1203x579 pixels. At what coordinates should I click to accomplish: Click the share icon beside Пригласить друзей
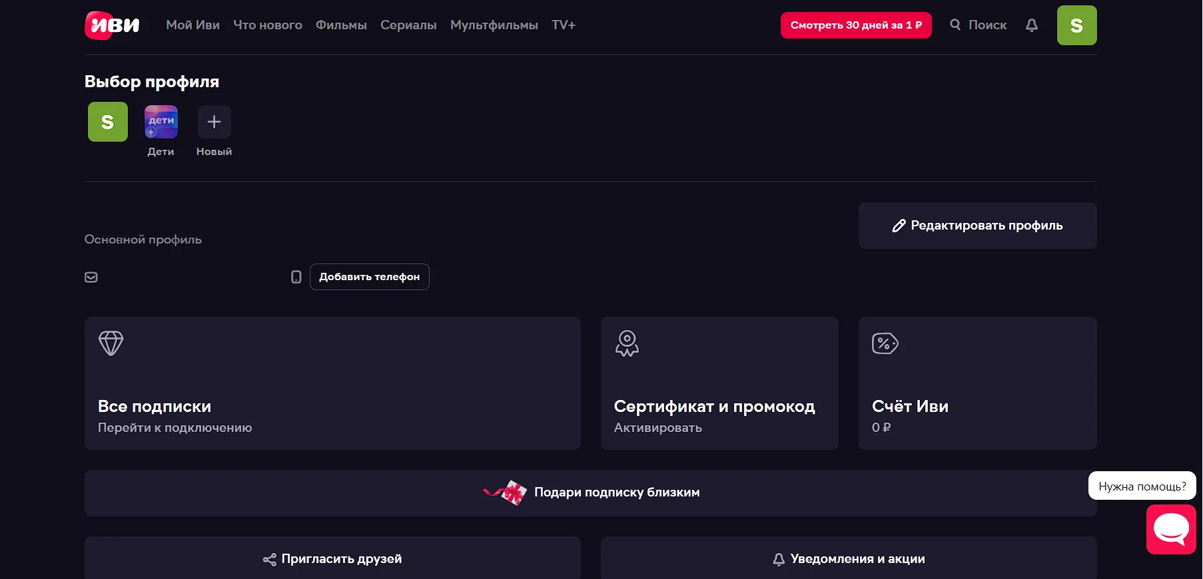[270, 560]
